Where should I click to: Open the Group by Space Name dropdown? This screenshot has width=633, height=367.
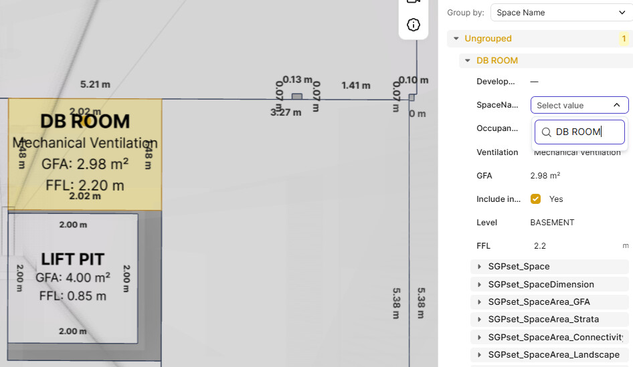(x=561, y=13)
